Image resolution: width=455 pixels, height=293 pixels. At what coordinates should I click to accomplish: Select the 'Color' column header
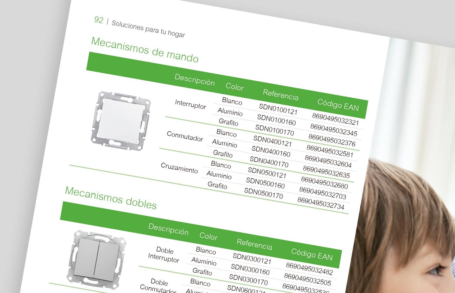(x=235, y=87)
